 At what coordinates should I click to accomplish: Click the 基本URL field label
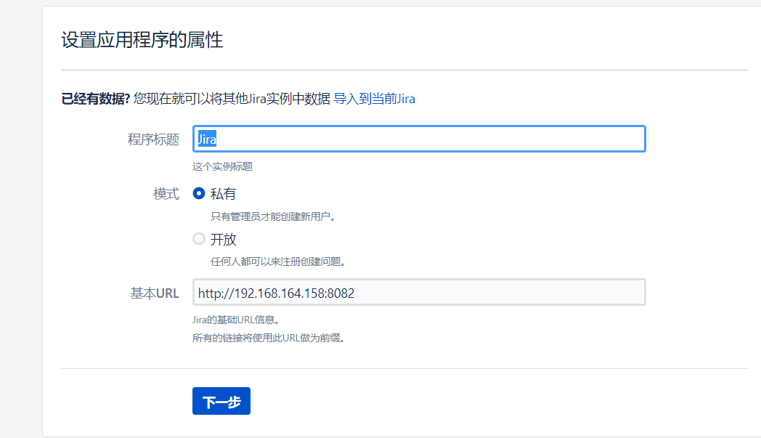[154, 293]
